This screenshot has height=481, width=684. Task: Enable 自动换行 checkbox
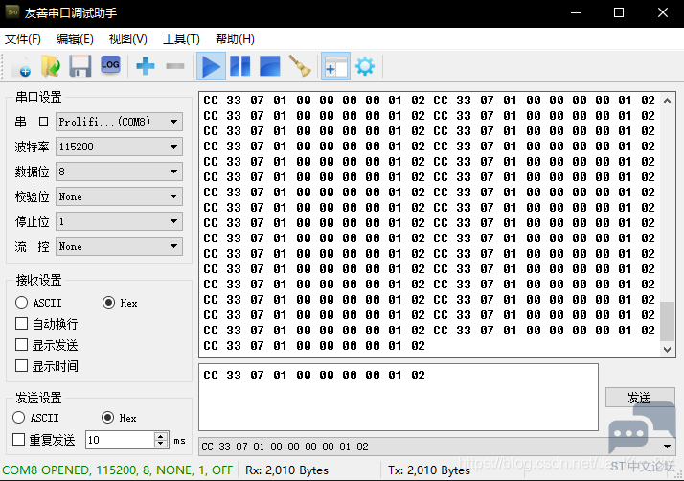click(x=21, y=324)
